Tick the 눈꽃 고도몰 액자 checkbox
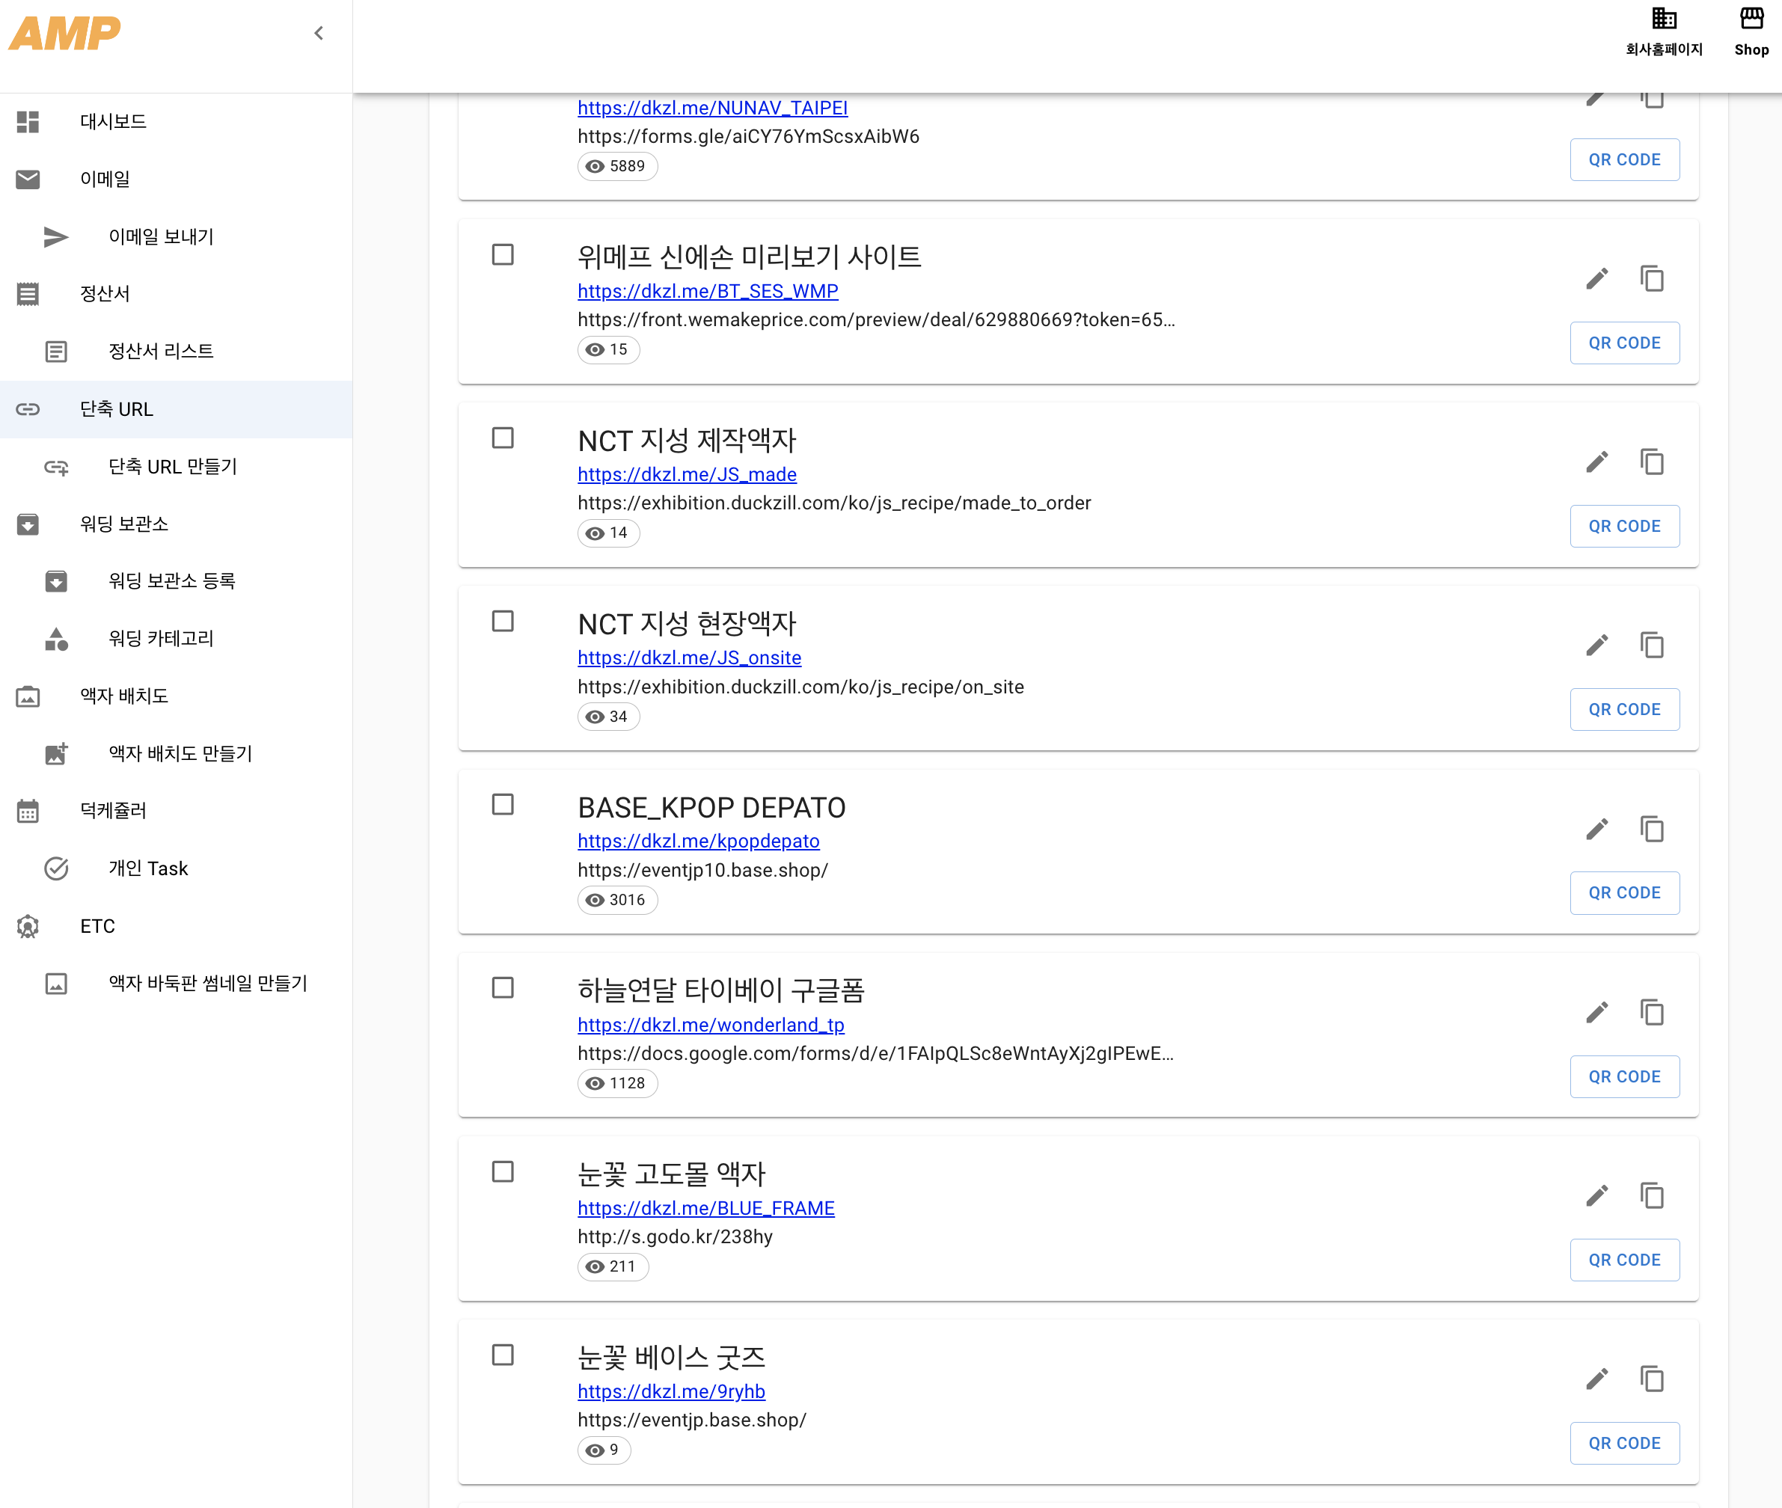The image size is (1782, 1508). (503, 1171)
